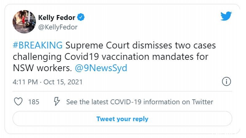This screenshot has height=138, width=246.
Task: Open the @KellyFedor handle link
Action: [58, 27]
